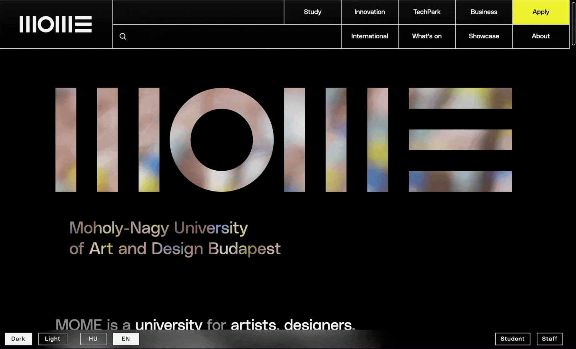Image resolution: width=576 pixels, height=349 pixels.
Task: Change language to HU
Action: tap(93, 339)
